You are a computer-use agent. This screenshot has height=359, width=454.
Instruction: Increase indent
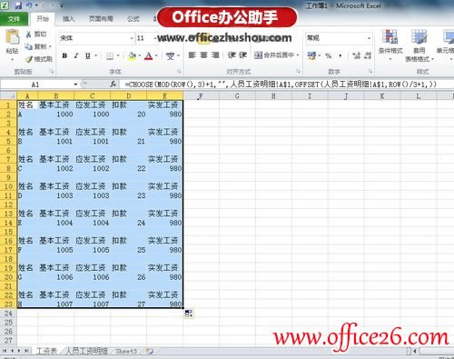(x=243, y=55)
